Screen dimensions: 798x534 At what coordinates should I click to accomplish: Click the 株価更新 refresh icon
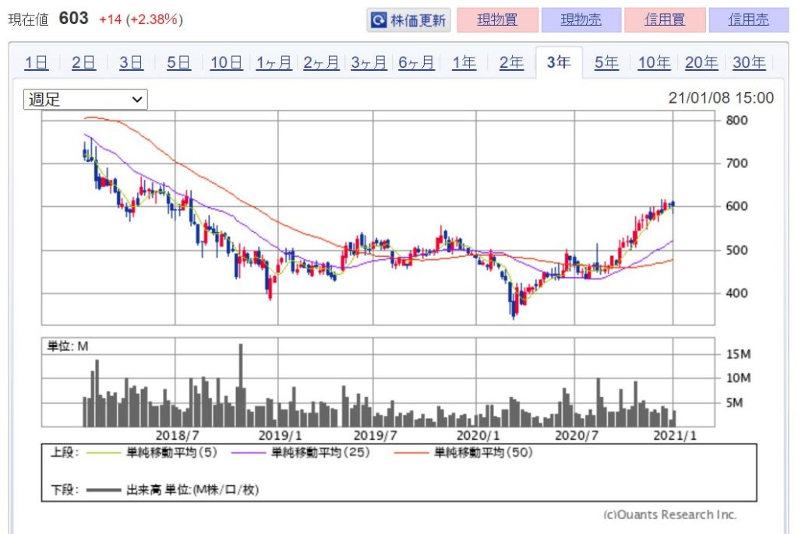coord(379,20)
